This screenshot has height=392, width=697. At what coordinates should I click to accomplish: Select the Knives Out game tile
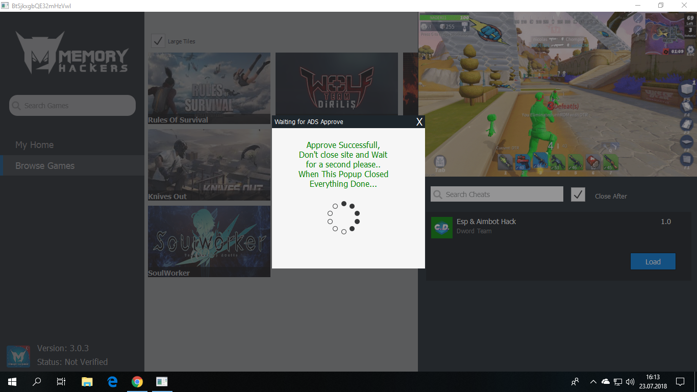pyautogui.click(x=209, y=165)
